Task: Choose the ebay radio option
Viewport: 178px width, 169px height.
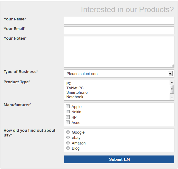Action: (68, 137)
